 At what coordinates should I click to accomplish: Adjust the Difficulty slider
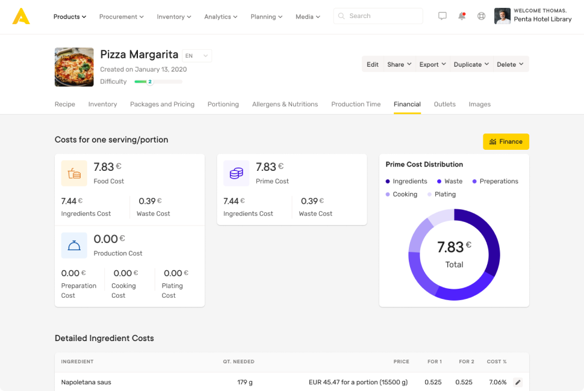[150, 82]
